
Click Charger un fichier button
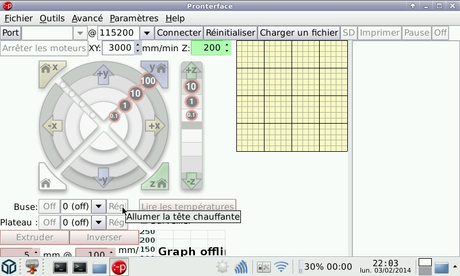pyautogui.click(x=298, y=33)
